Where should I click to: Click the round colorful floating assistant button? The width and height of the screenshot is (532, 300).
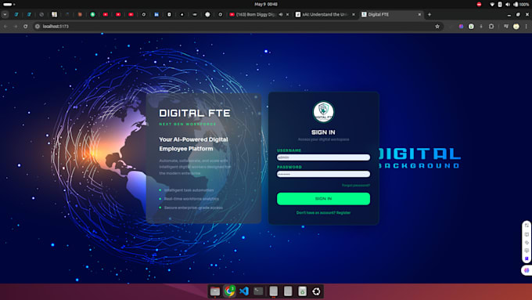pyautogui.click(x=527, y=270)
